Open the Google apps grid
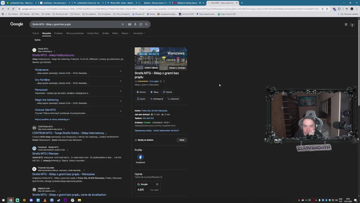360x203 pixels. (346, 24)
